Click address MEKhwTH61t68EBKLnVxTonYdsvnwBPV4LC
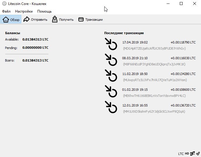 tap(154, 96)
